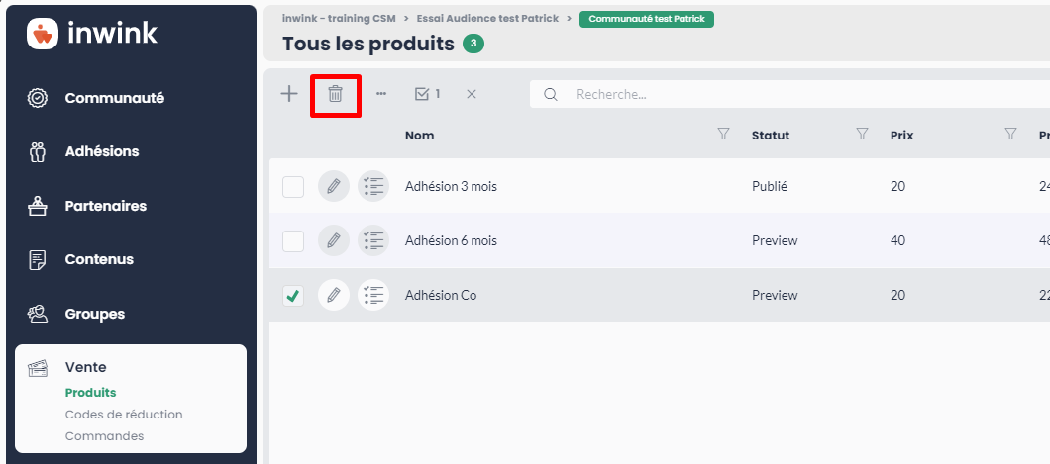This screenshot has width=1050, height=464.
Task: Open Codes de réduction link
Action: pos(124,415)
